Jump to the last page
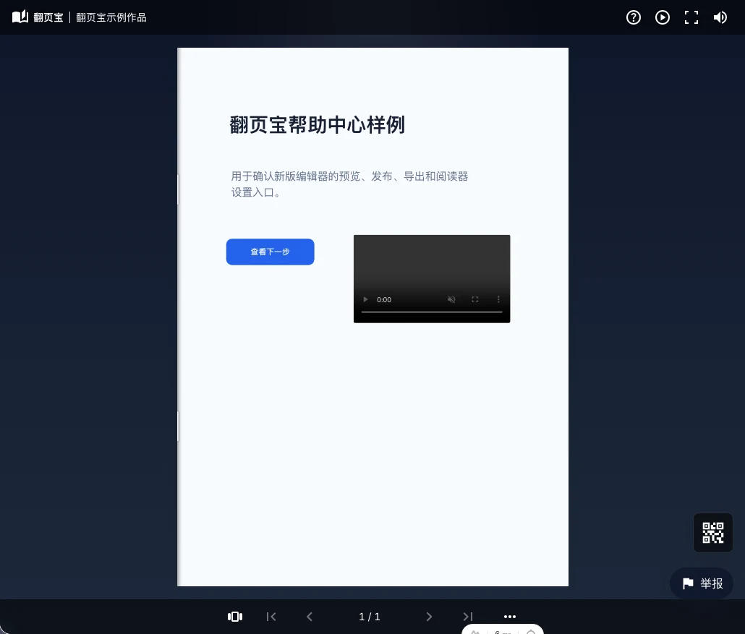Image resolution: width=745 pixels, height=634 pixels. click(x=468, y=617)
